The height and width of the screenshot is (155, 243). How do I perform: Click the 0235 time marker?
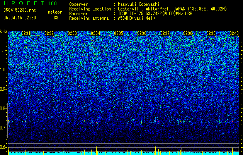(x=119, y=33)
